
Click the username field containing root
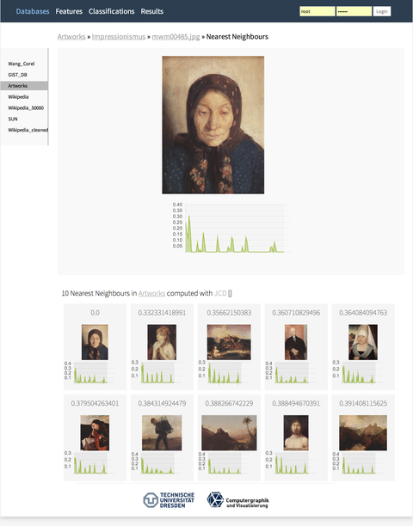[x=317, y=11]
